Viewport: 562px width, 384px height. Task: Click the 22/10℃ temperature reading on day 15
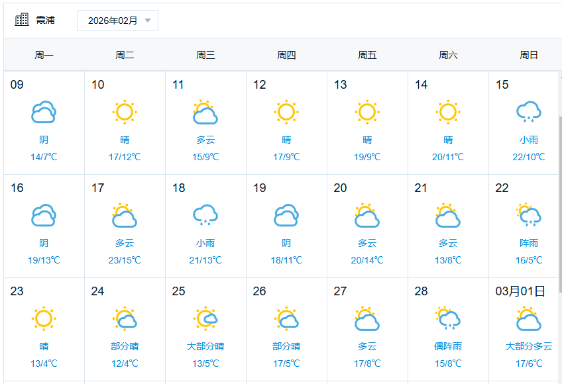coord(529,156)
